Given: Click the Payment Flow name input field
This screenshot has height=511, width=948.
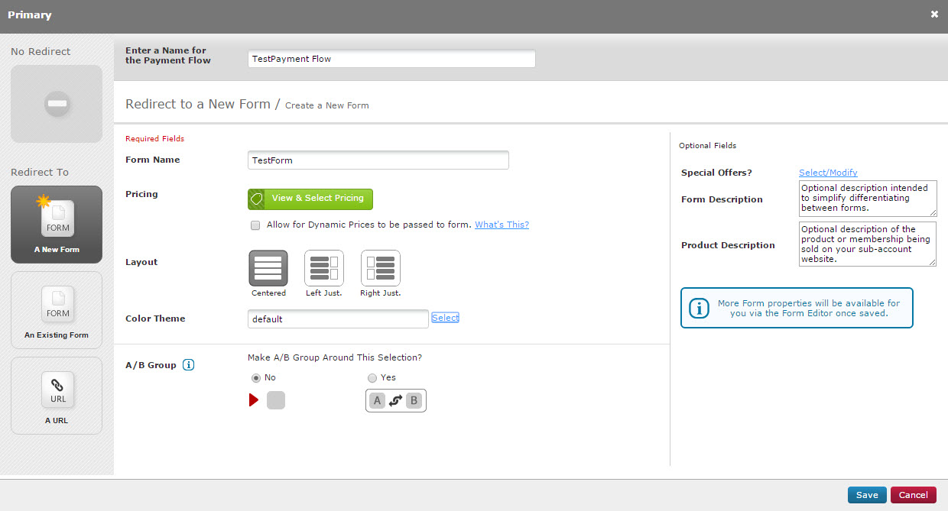Looking at the screenshot, I should [391, 59].
